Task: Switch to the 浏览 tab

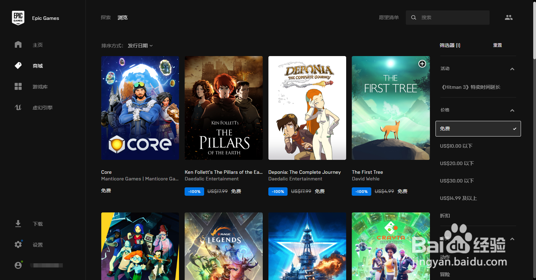Action: 122,17
